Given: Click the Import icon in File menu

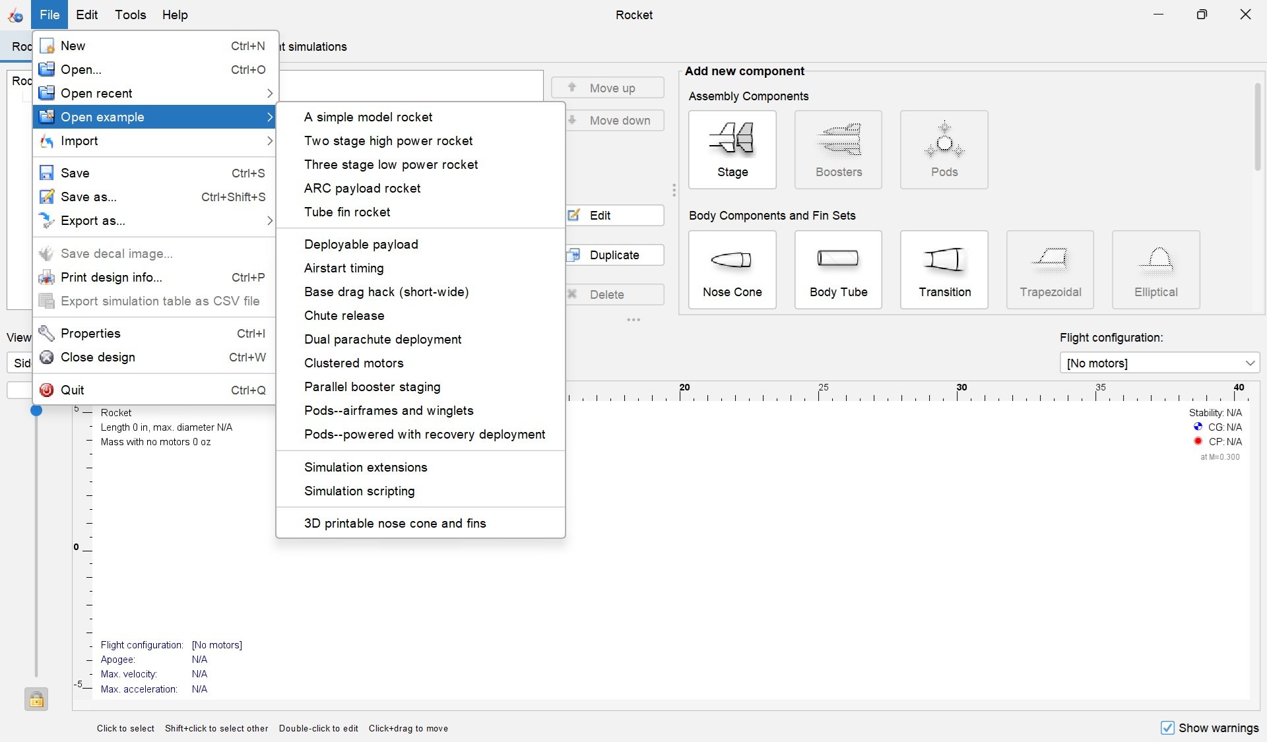Looking at the screenshot, I should [x=46, y=141].
